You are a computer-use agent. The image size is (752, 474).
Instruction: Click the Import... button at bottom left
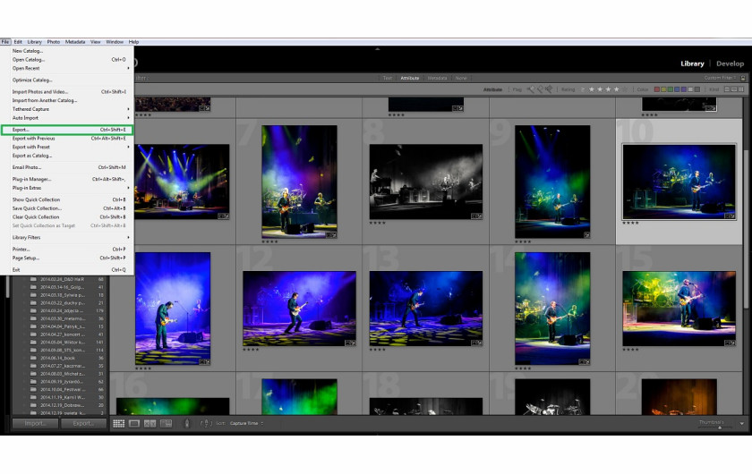coord(36,423)
